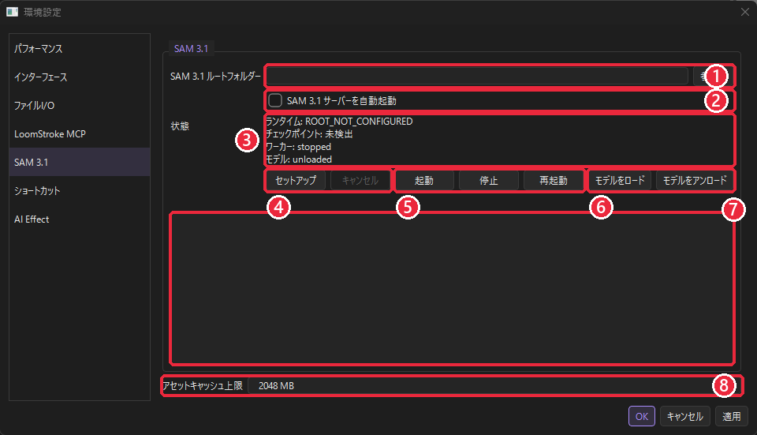
Task: Click inside the empty log output area
Action: 452,288
